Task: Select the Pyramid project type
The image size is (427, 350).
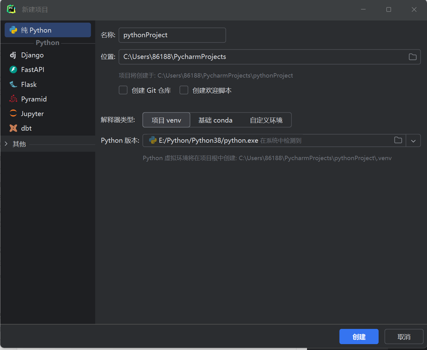Action: [x=48, y=99]
